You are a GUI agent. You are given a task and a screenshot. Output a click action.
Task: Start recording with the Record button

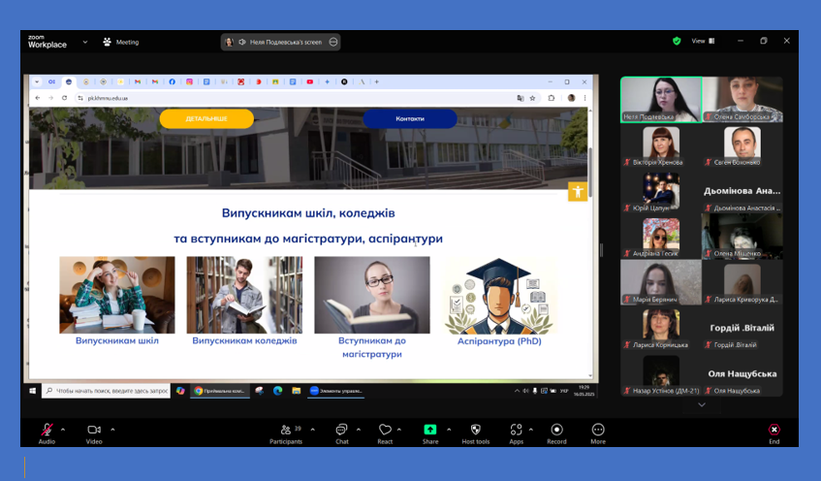point(556,433)
